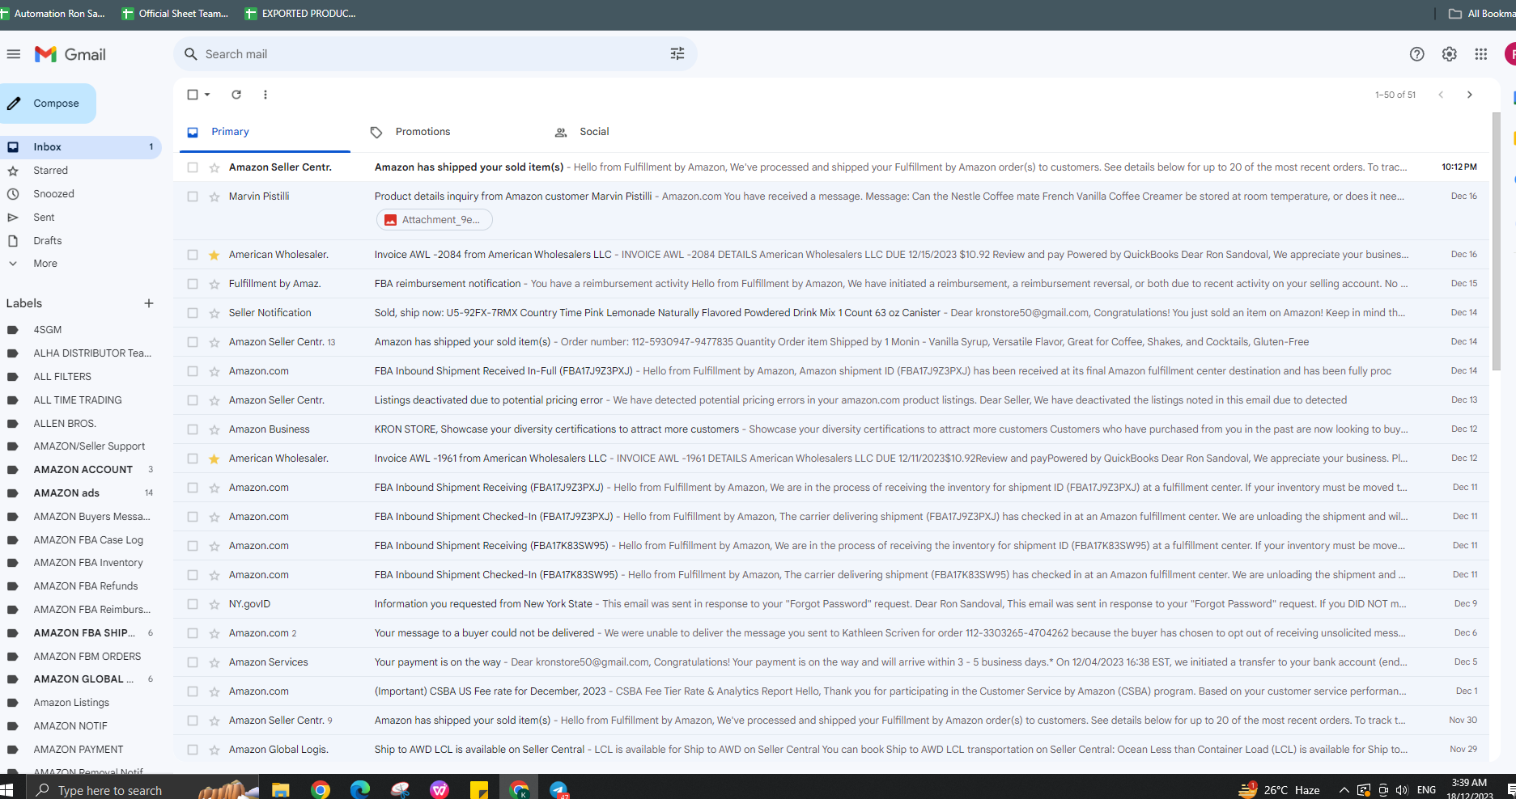Viewport: 1516px width, 799px height.
Task: Go to the next page of emails
Action: click(1470, 95)
